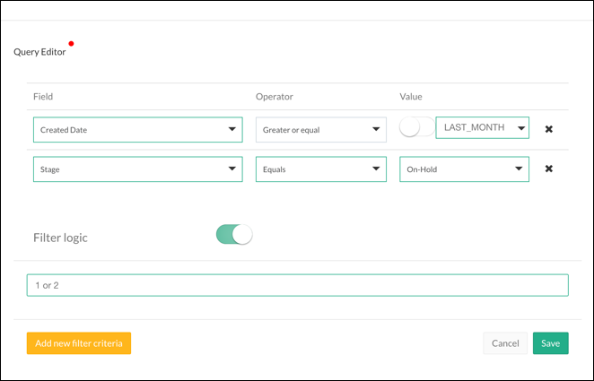Expand the Equals operator dropdown
The width and height of the screenshot is (594, 381).
click(320, 169)
